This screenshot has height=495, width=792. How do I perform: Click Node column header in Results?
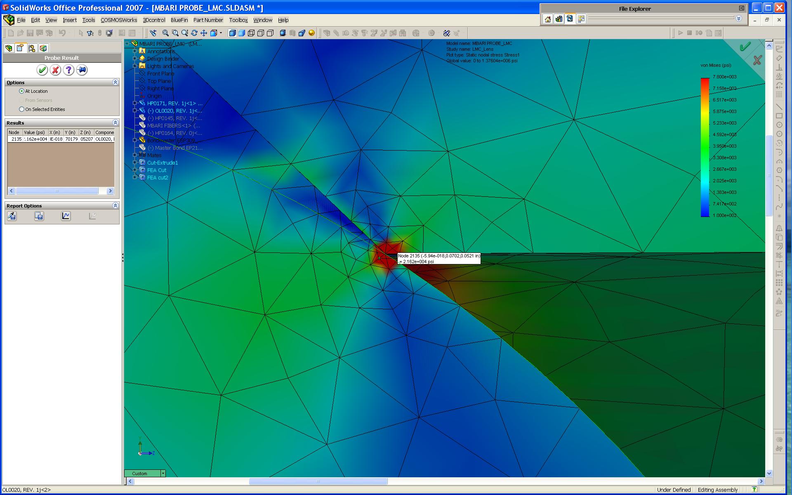pyautogui.click(x=14, y=132)
